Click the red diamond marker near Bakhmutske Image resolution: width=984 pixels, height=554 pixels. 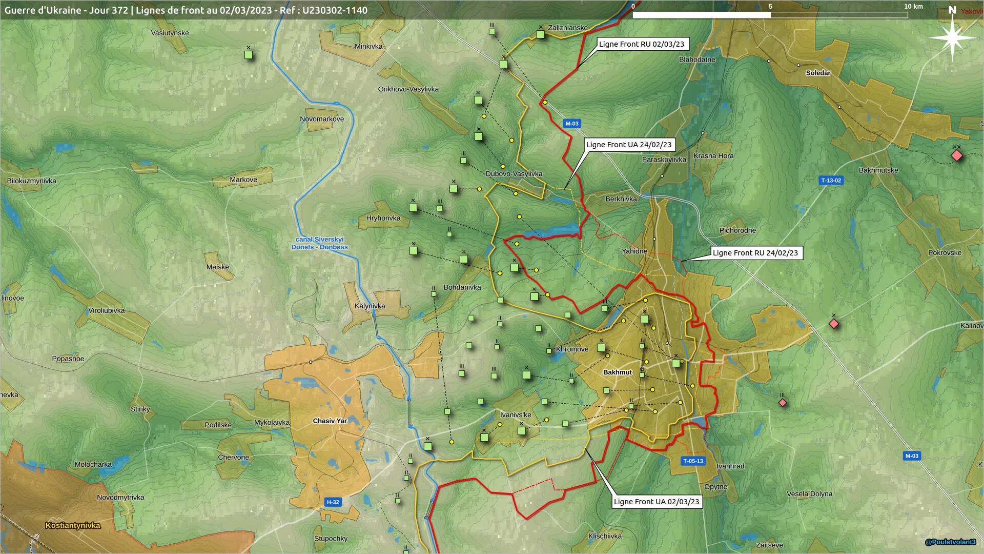tap(956, 155)
